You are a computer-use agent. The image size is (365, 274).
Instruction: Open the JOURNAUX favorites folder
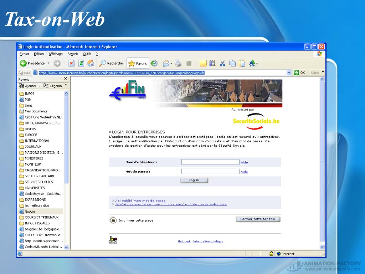[x=31, y=147]
